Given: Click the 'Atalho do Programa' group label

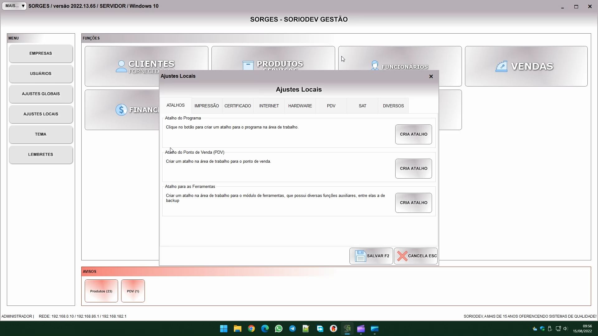Looking at the screenshot, I should [x=183, y=118].
